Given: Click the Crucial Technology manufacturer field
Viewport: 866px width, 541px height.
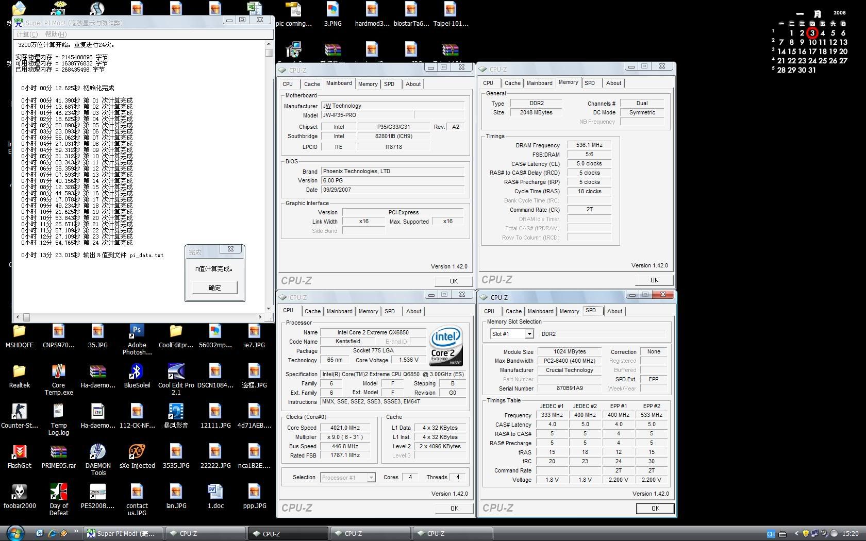Looking at the screenshot, I should (x=570, y=370).
